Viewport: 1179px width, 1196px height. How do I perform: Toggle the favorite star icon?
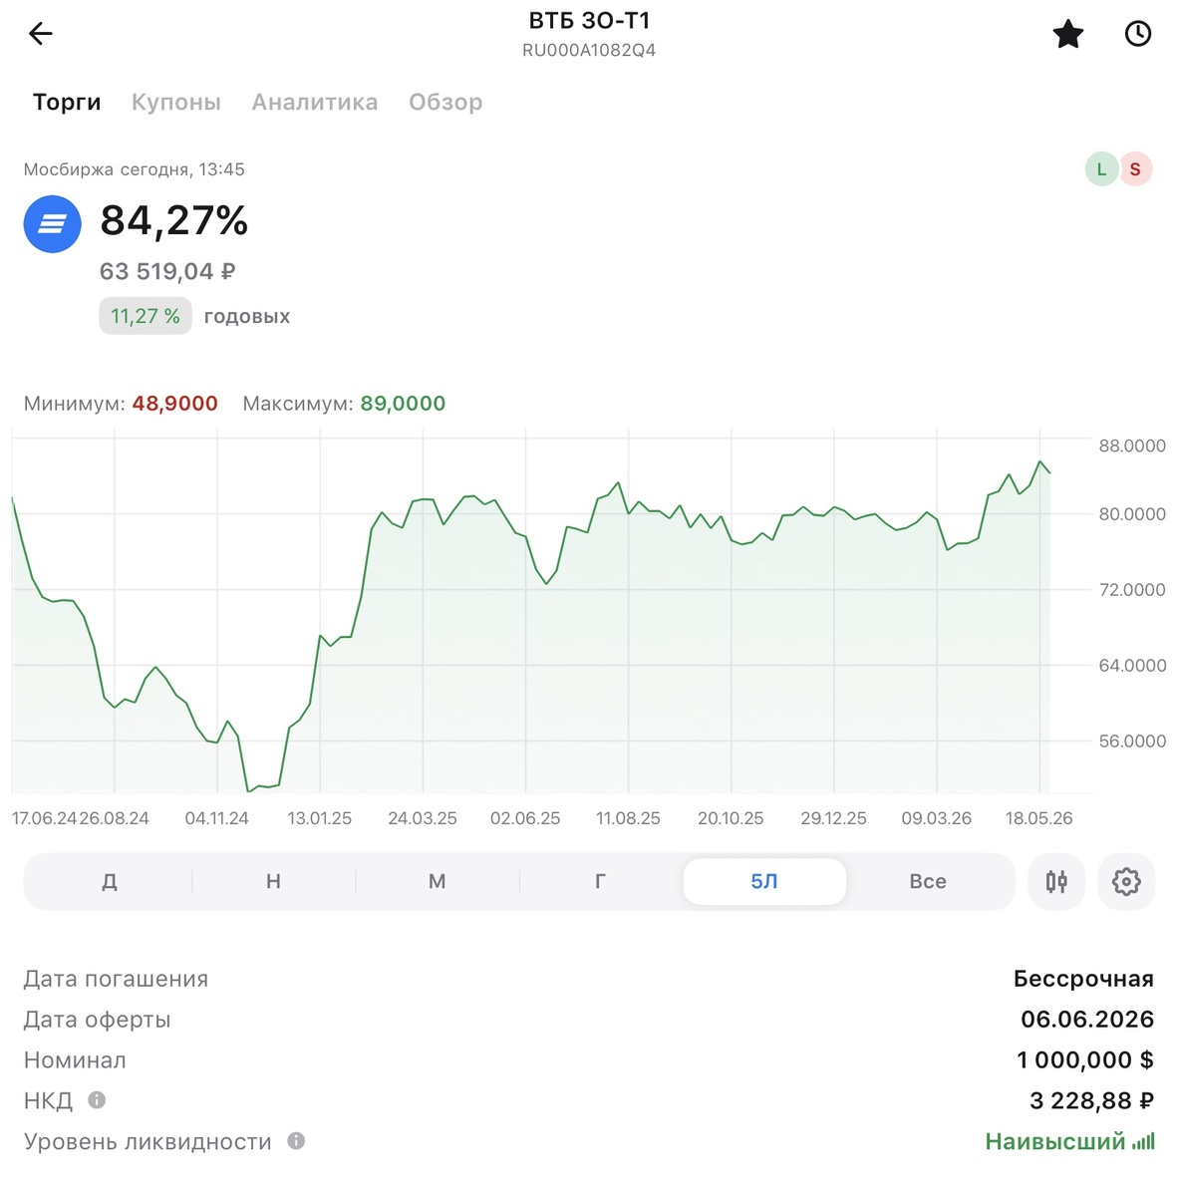click(1068, 34)
